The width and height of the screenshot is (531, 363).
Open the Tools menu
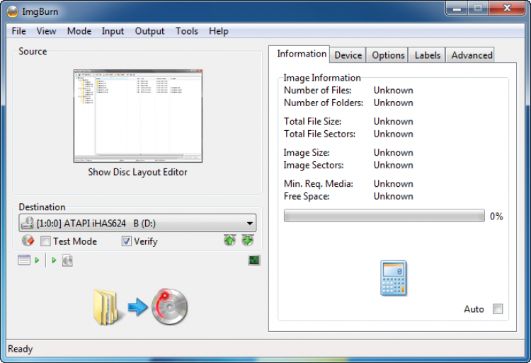click(x=187, y=31)
